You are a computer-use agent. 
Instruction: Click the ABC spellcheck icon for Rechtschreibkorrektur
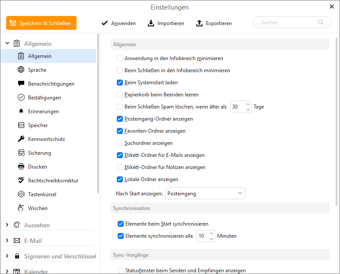(21, 180)
